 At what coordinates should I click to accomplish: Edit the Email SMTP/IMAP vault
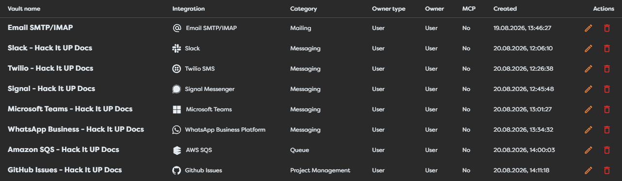[x=589, y=28]
